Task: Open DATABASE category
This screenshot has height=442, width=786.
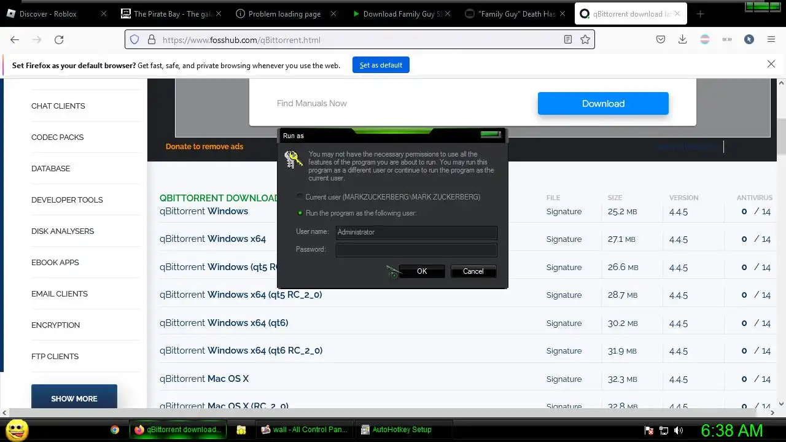Action: point(51,168)
